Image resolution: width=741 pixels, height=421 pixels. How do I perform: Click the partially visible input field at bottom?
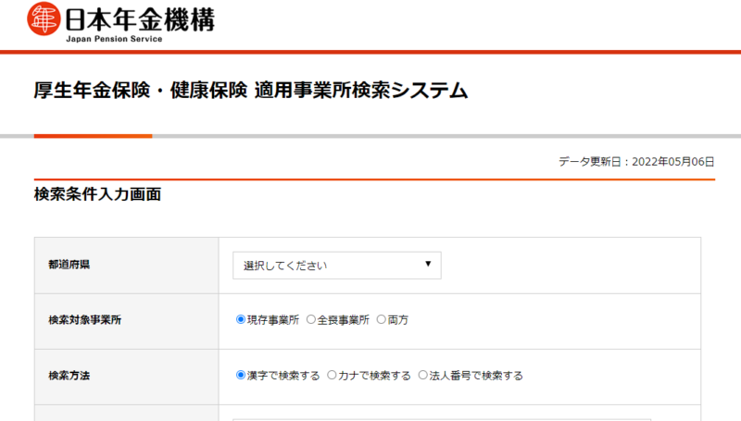pos(441,417)
